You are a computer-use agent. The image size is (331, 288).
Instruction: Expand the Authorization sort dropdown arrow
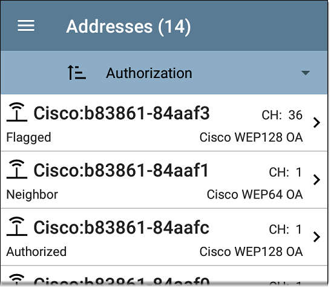[x=305, y=73]
